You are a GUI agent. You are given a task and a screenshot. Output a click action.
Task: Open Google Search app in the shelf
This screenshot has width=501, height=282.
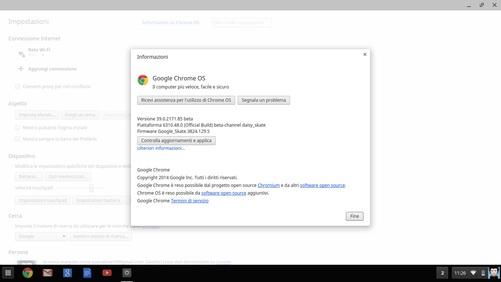click(x=67, y=273)
